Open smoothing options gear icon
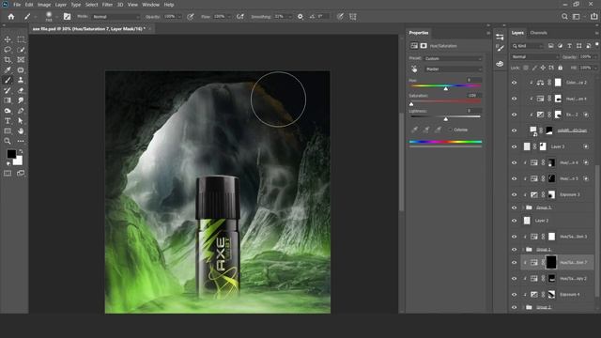 300,17
